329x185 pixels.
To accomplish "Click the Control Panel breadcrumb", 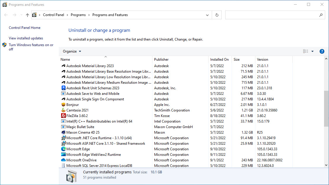I will pos(54,15).
